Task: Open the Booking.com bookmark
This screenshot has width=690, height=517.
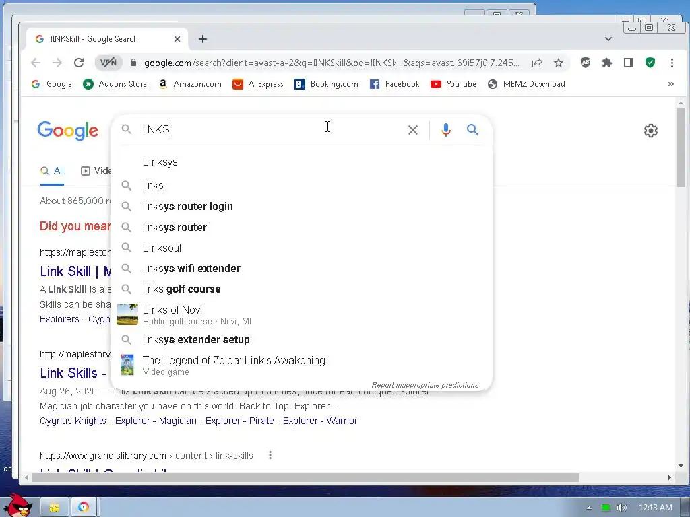Action: click(326, 84)
